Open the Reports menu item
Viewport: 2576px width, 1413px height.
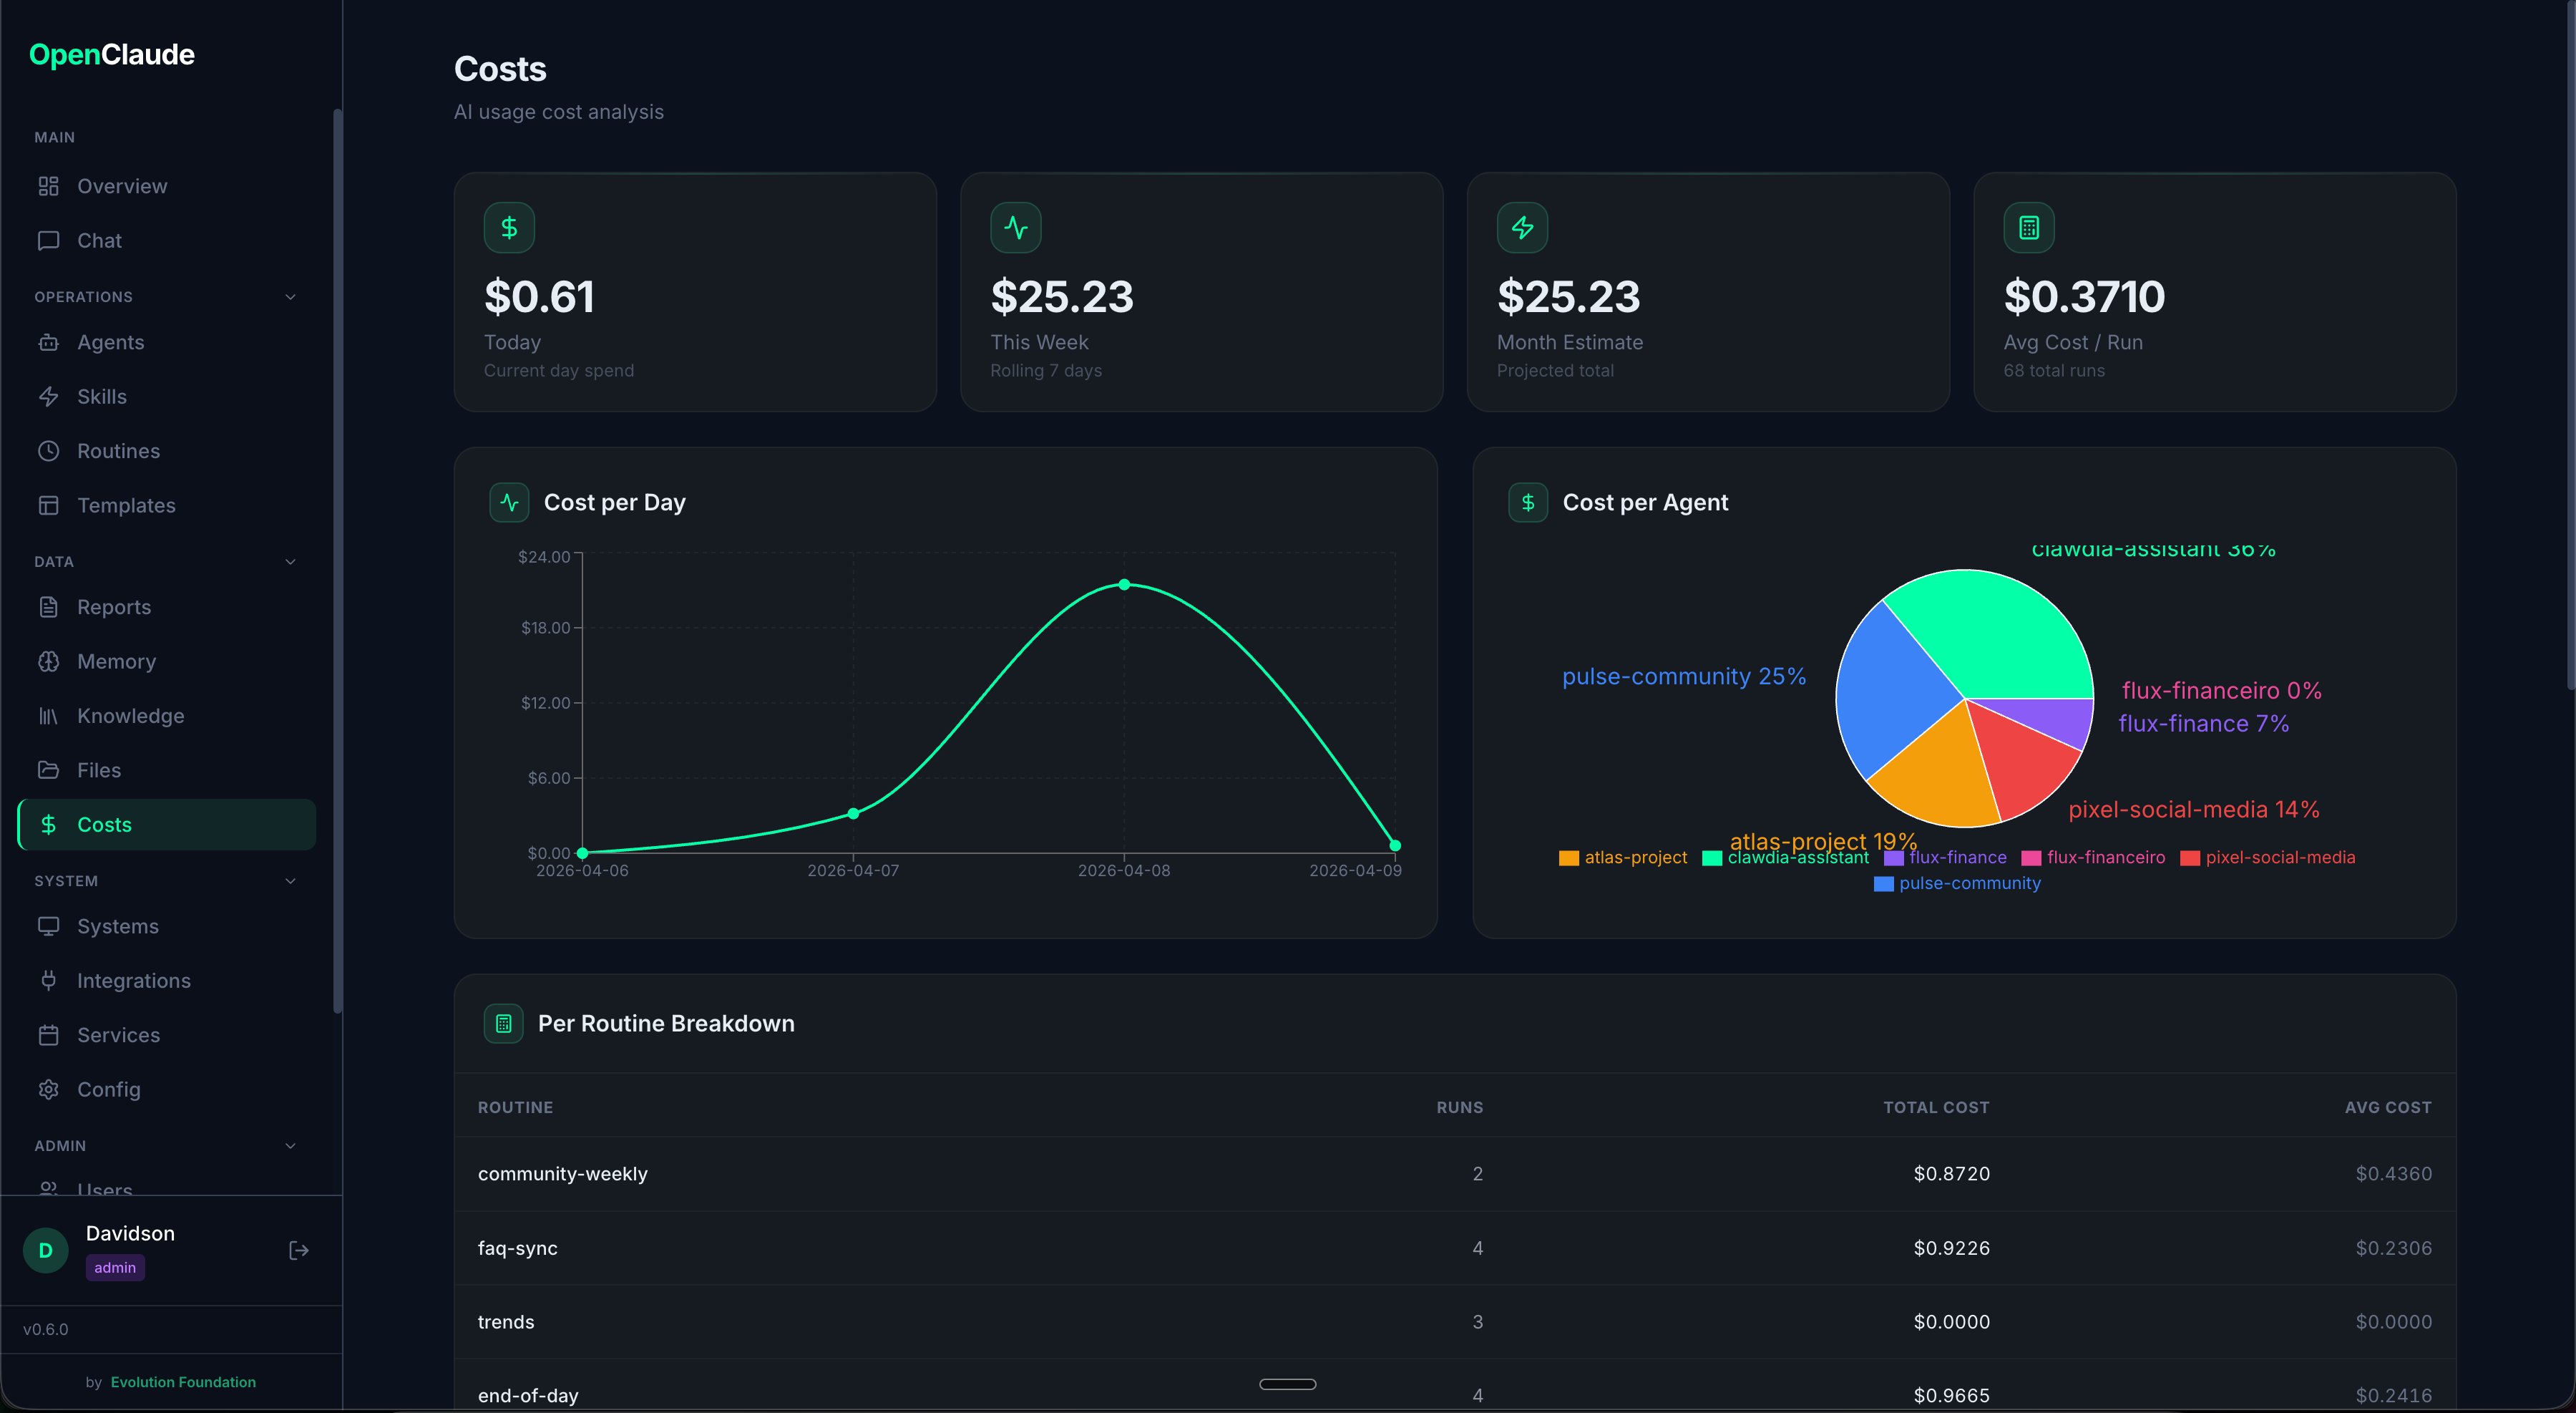click(x=114, y=607)
